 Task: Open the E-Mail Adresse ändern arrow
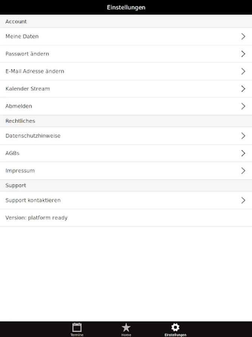pyautogui.click(x=243, y=71)
